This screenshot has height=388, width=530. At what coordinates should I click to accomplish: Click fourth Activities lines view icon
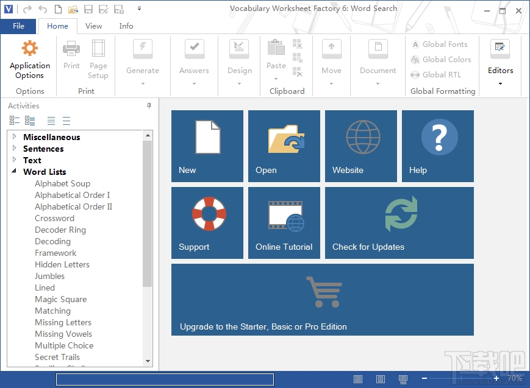[66, 121]
